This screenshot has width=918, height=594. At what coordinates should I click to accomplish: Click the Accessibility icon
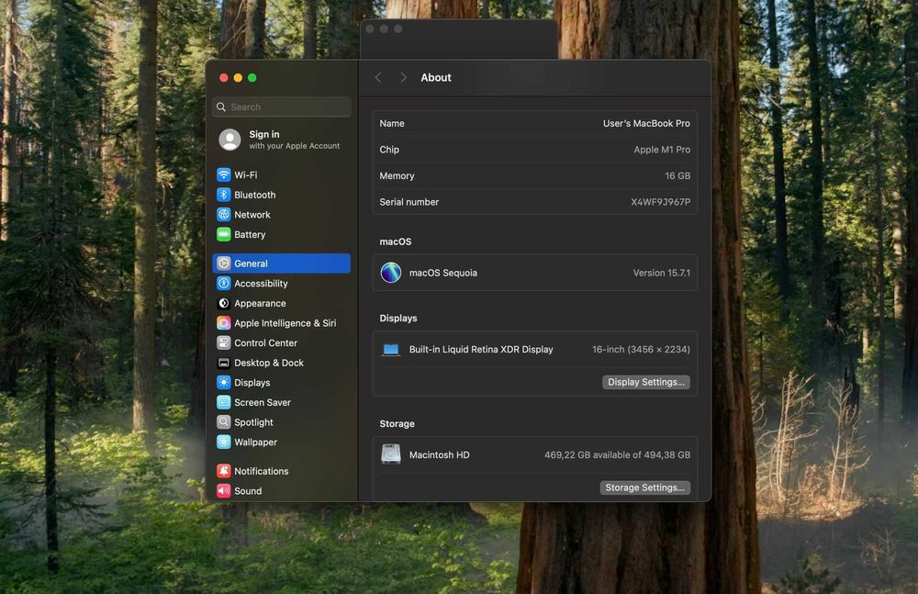[224, 284]
